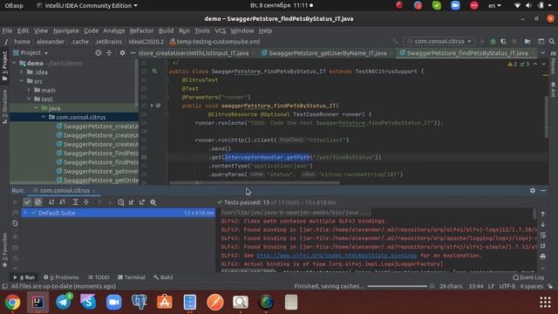Click class run gutter icon
Viewport: 558px width, 314px height.
pos(154,72)
